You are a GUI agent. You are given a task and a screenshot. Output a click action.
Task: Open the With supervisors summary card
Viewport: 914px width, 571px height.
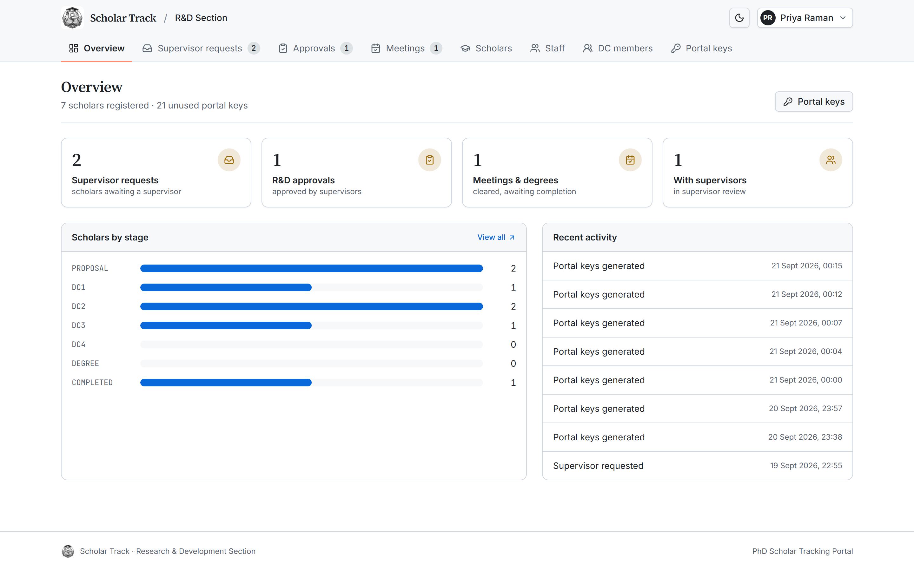[758, 173]
